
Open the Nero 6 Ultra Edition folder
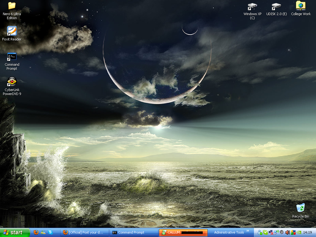pos(12,6)
